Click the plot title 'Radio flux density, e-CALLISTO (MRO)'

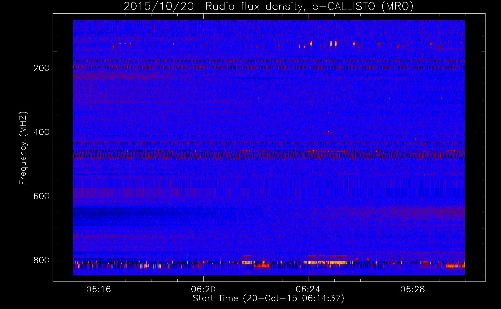309,6
